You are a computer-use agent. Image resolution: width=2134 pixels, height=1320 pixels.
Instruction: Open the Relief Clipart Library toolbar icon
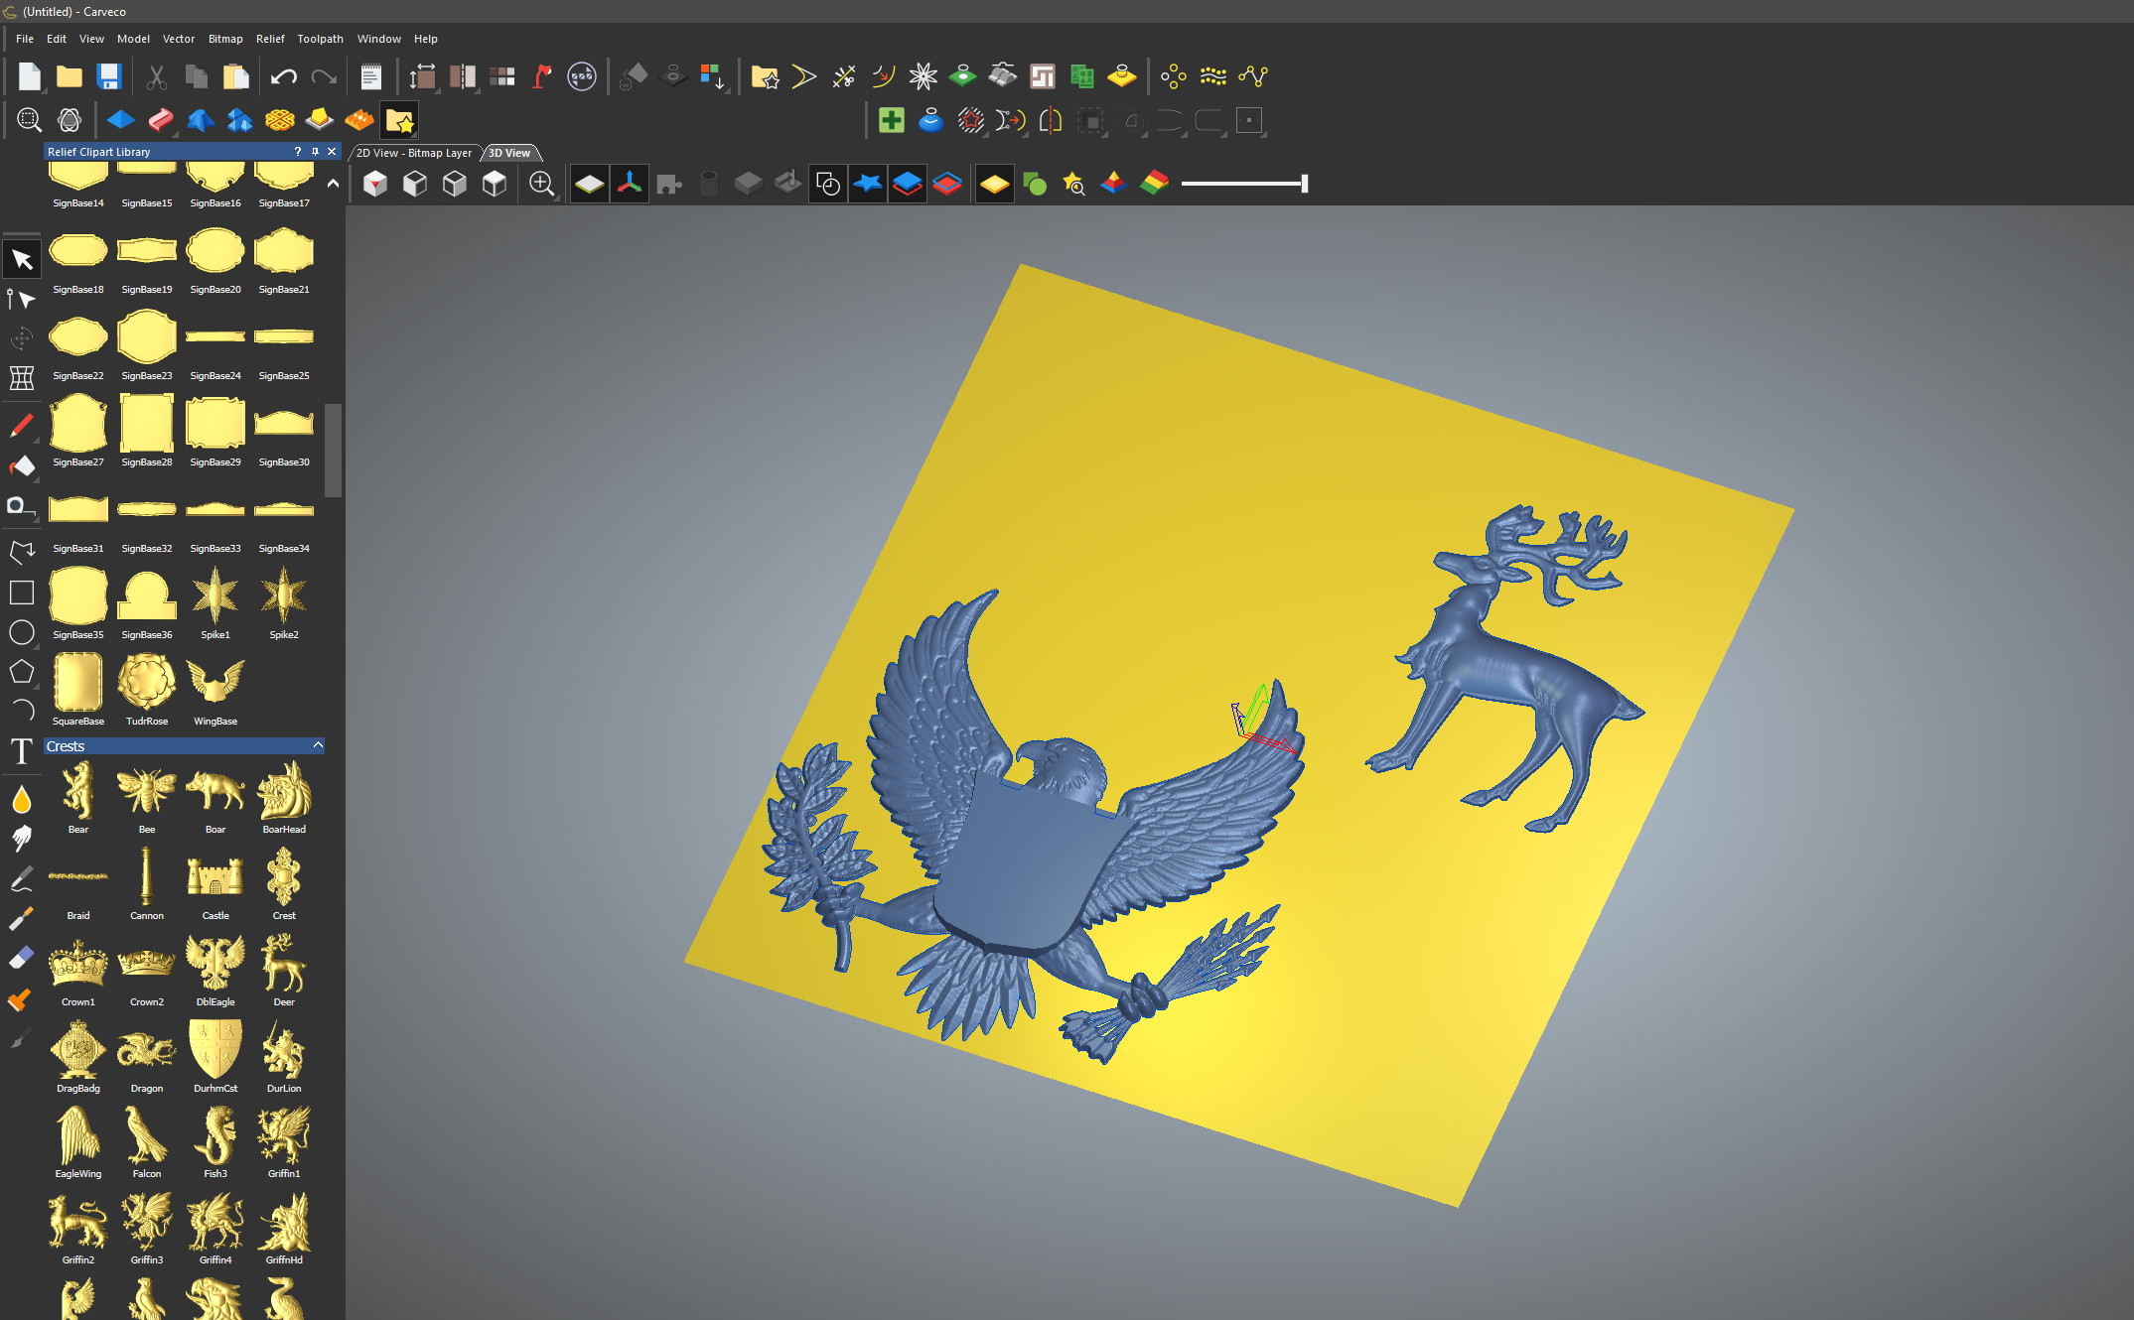[x=399, y=121]
